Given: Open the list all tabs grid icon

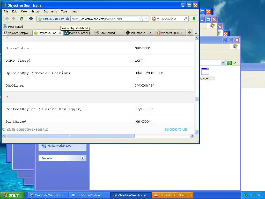Looking at the screenshot, I should tap(196, 33).
